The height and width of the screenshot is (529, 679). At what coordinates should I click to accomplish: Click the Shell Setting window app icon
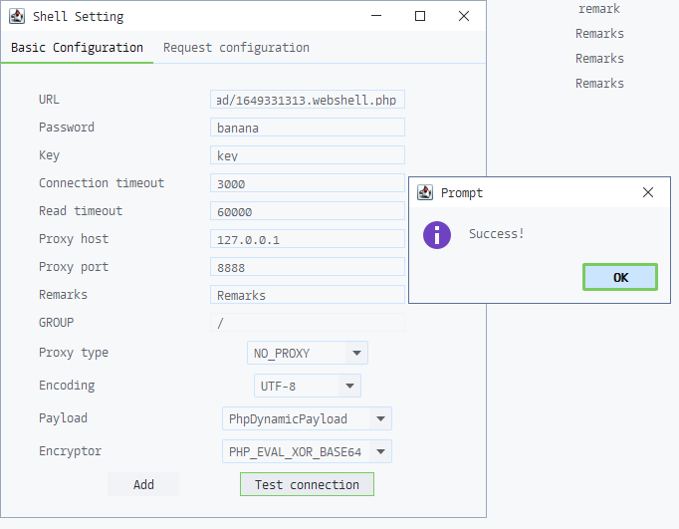point(17,17)
